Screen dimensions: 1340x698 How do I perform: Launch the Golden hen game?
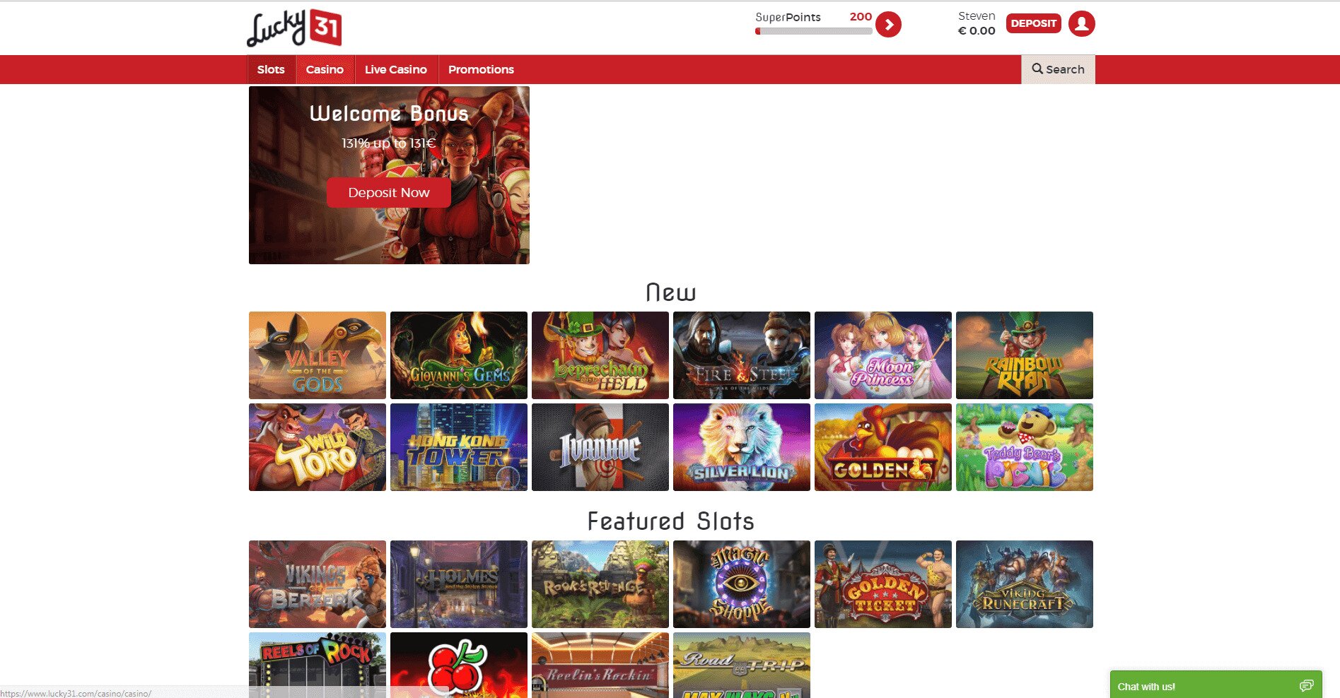coord(883,447)
